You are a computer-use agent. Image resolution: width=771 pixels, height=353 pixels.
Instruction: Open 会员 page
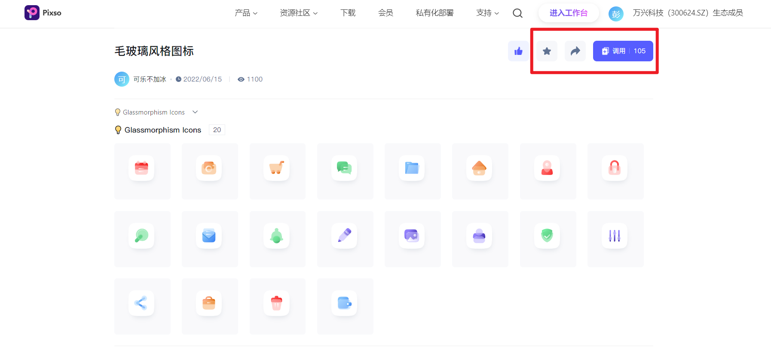[x=385, y=13]
